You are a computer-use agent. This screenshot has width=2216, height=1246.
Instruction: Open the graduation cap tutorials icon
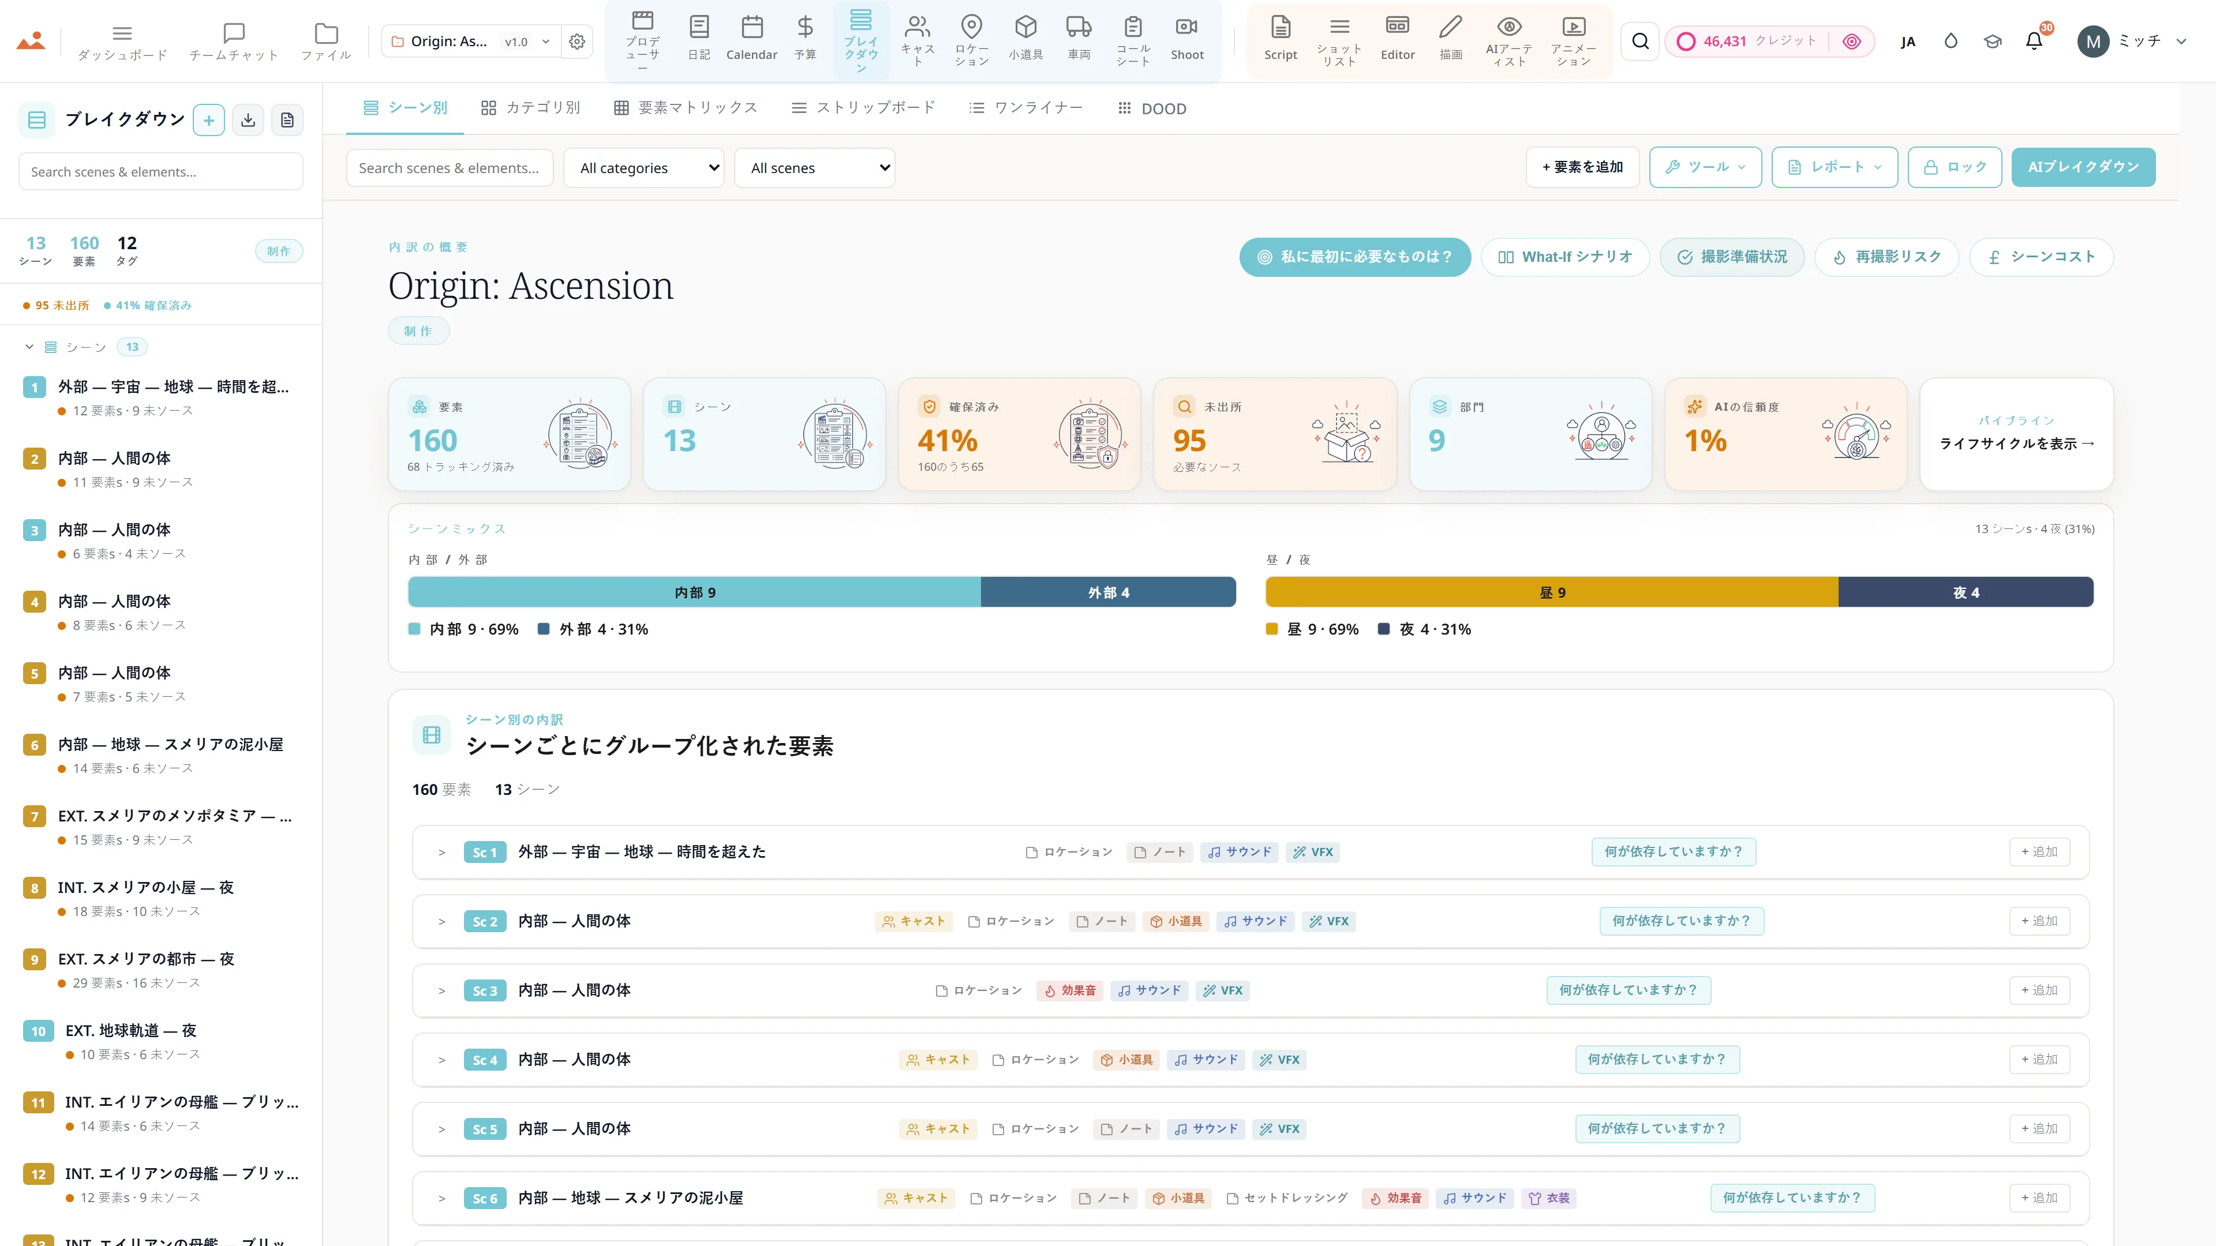pos(1992,40)
